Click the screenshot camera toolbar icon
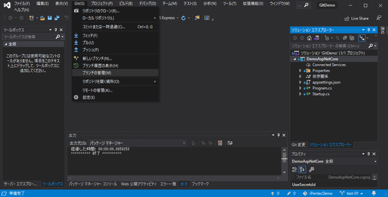 point(207,18)
